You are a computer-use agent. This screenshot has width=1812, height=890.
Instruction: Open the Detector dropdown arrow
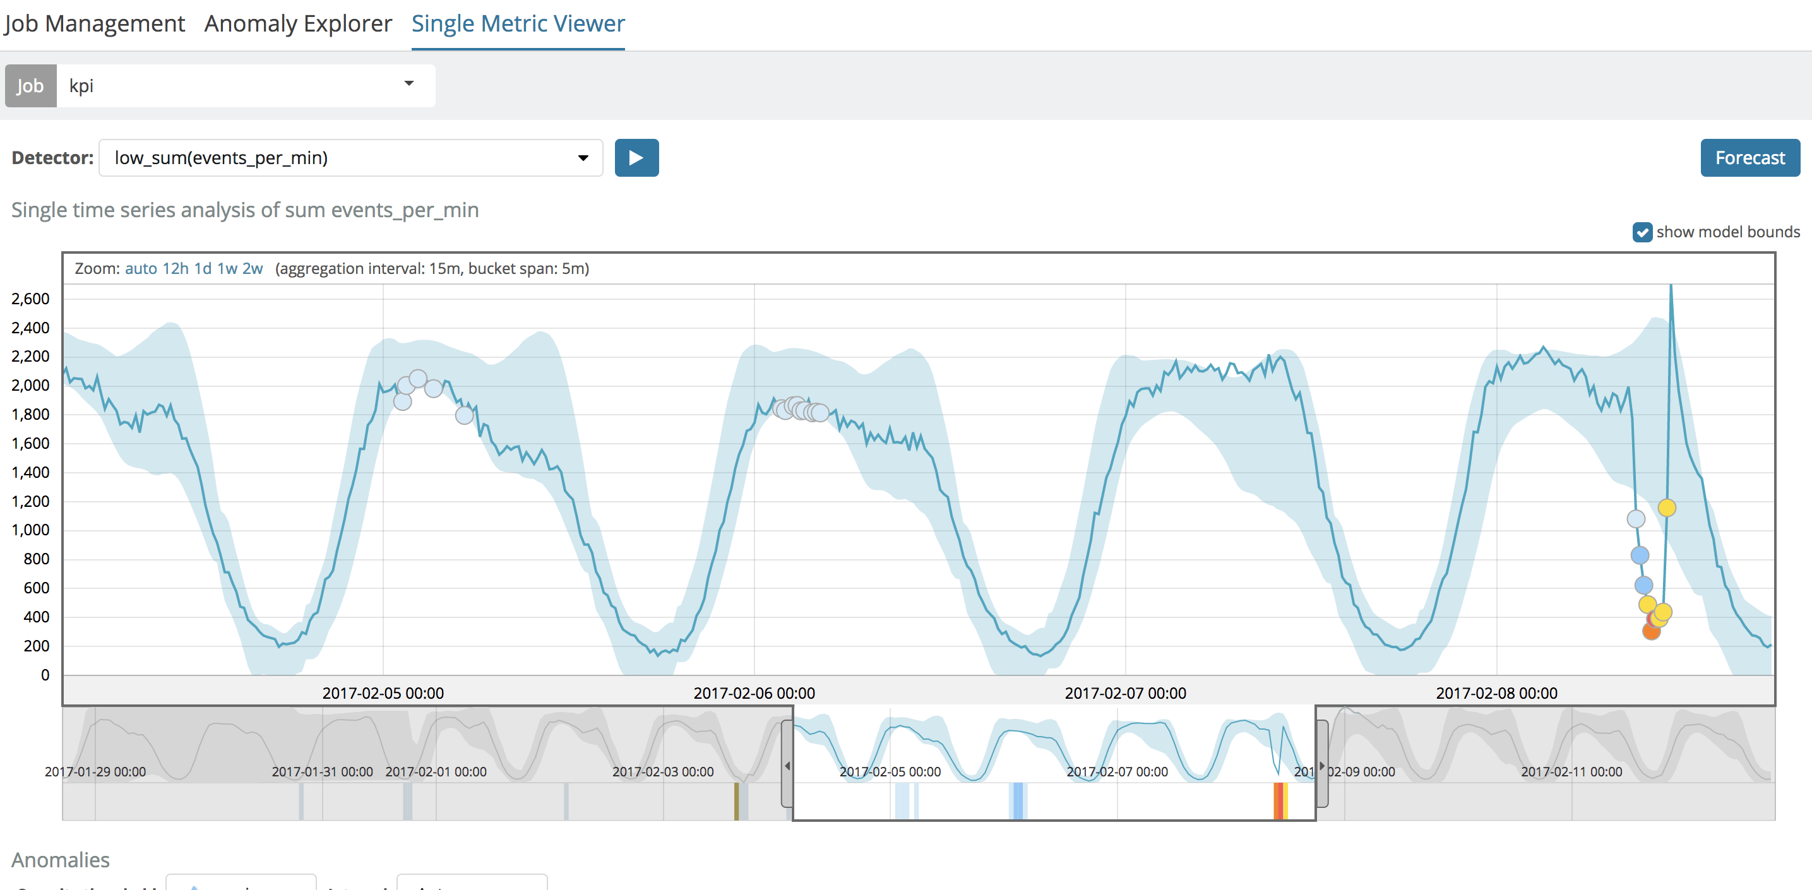[582, 157]
